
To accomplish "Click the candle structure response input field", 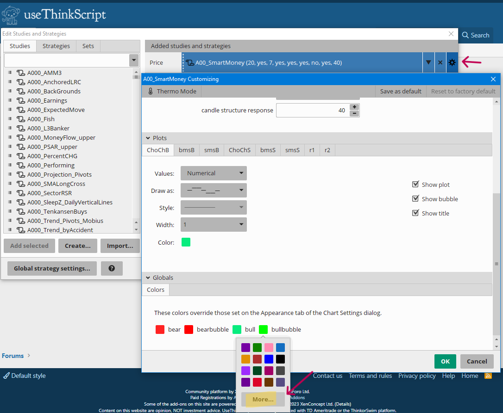I will [313, 110].
